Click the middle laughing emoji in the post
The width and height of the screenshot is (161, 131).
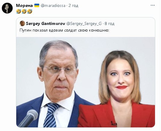24,11
